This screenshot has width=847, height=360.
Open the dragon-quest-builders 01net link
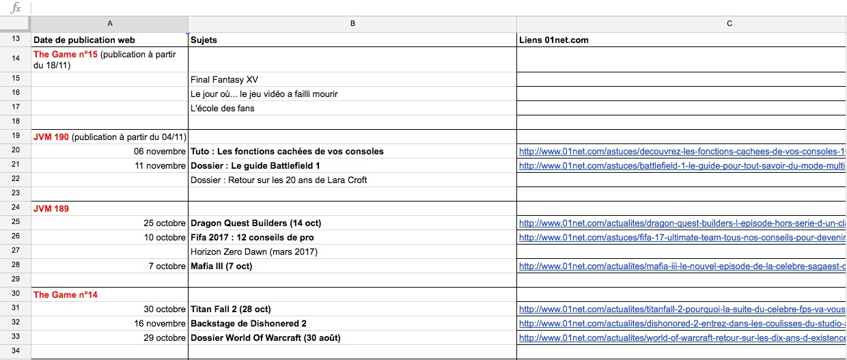[682, 223]
